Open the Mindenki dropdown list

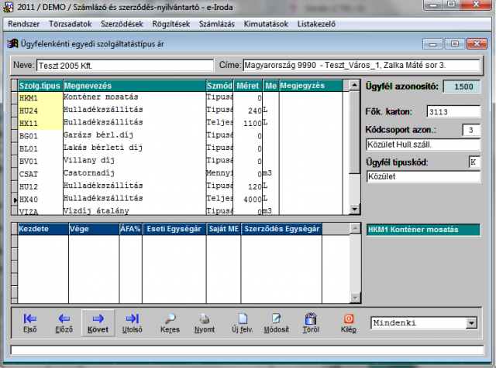tap(470, 322)
